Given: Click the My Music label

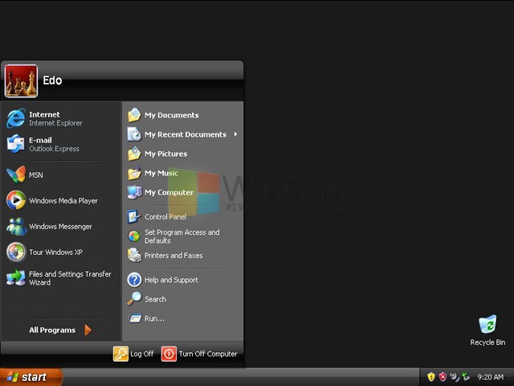Looking at the screenshot, I should point(161,173).
